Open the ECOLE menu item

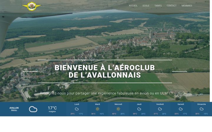click(x=146, y=6)
